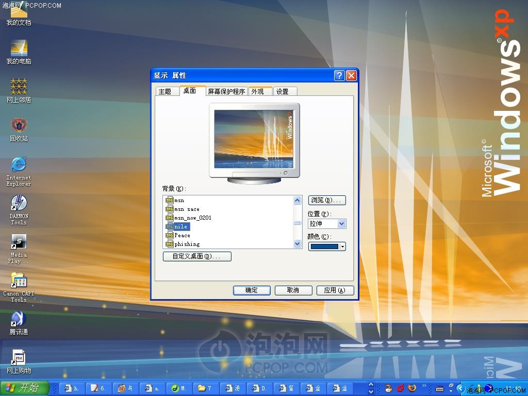Click the taskbar row scroll-down arrow
This screenshot has width=528, height=396.
click(x=371, y=392)
